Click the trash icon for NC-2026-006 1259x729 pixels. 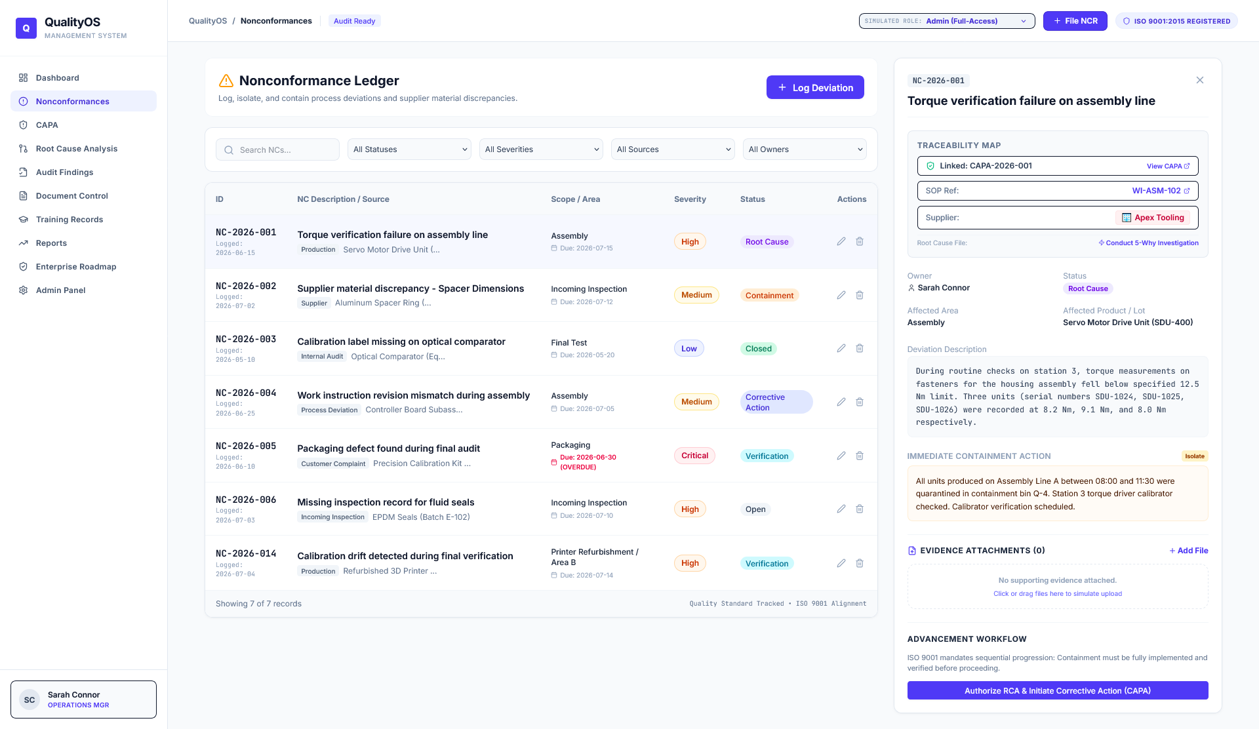pyautogui.click(x=860, y=509)
